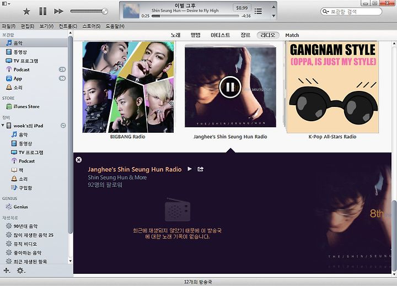This screenshot has width=397, height=286.
Task: Open TV 프로그램 under the iPad device
Action: point(34,152)
